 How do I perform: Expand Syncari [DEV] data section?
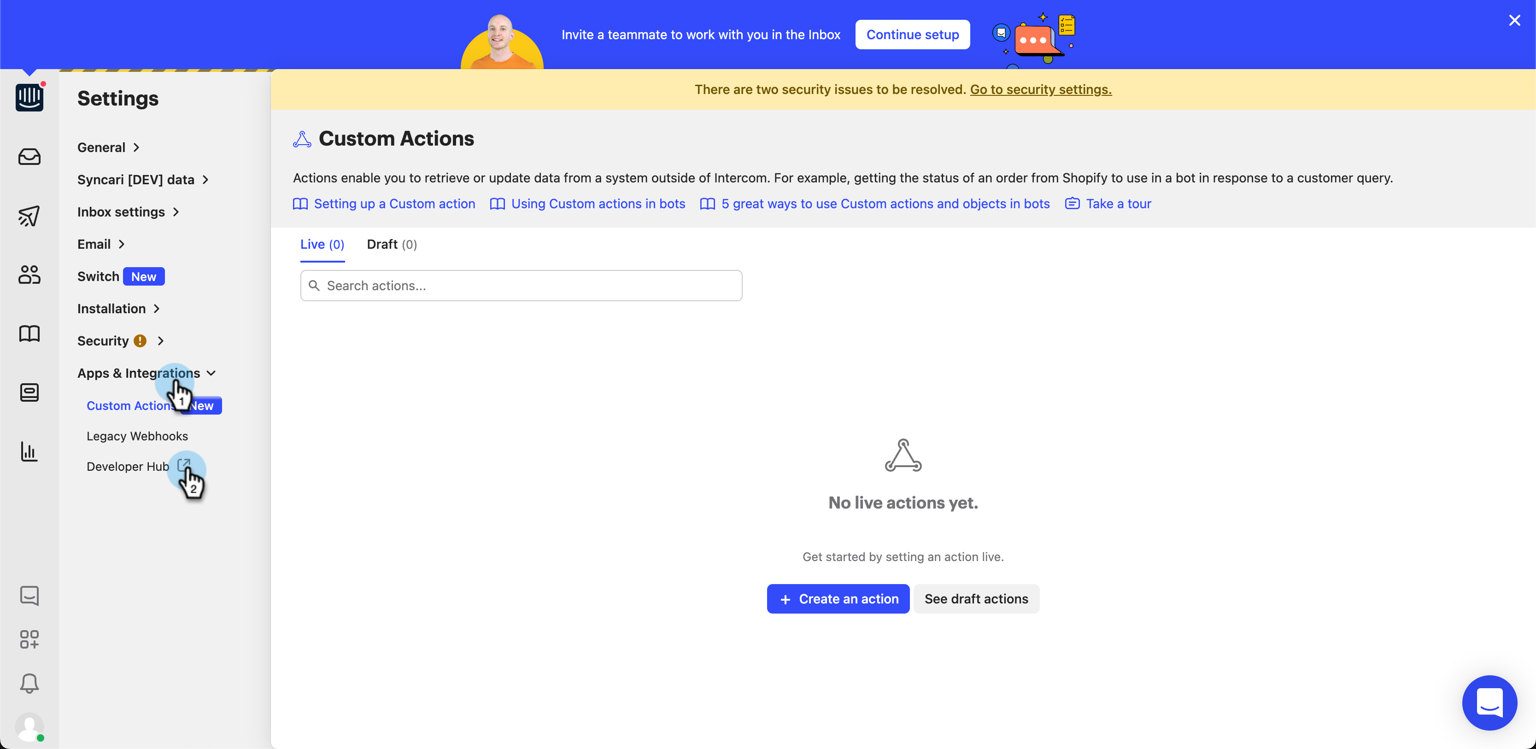142,180
